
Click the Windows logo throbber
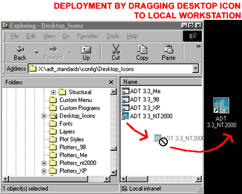point(193,36)
